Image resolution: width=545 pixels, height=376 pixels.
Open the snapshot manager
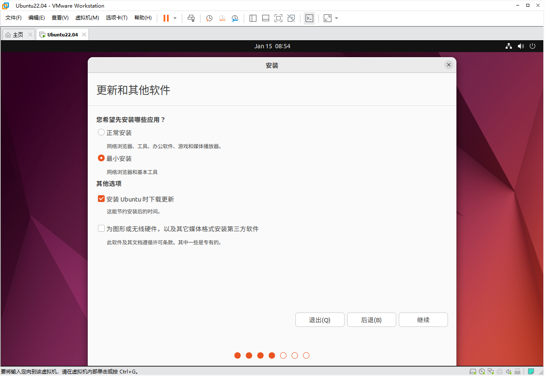(235, 18)
